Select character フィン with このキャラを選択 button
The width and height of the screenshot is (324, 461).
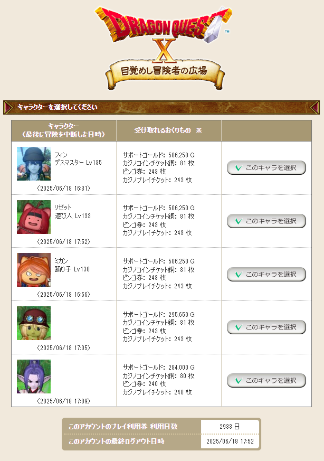click(266, 168)
